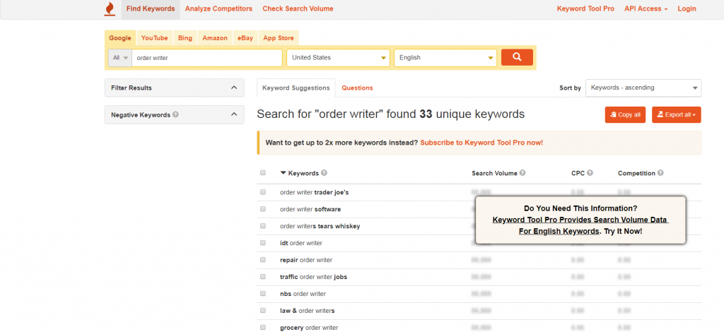Click the CPC column header
The width and height of the screenshot is (724, 334).
578,173
